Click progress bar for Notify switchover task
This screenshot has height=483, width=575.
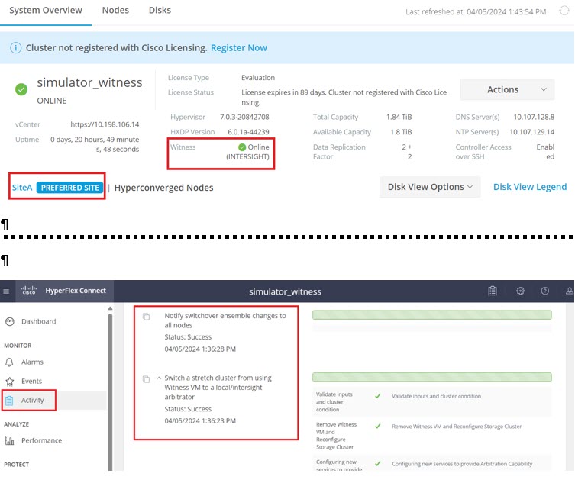click(x=432, y=315)
